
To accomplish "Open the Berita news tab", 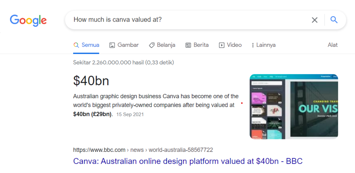I will [x=197, y=45].
